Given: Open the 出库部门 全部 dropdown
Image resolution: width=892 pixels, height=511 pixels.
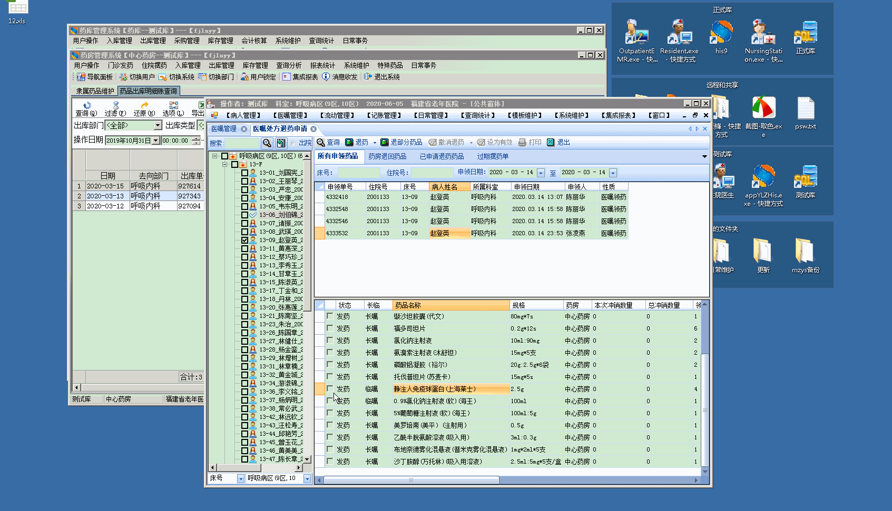Looking at the screenshot, I should tap(158, 125).
